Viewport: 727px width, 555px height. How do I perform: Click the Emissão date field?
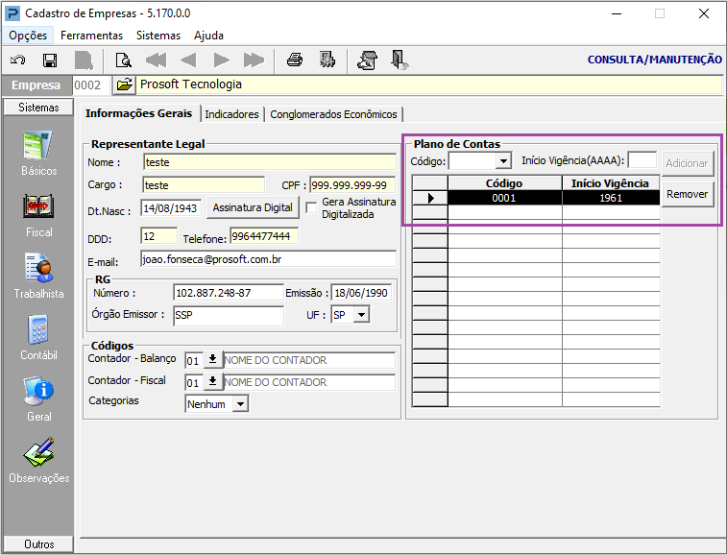(x=362, y=293)
